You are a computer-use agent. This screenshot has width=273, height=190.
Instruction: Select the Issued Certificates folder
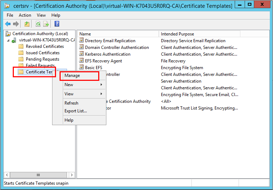(43, 53)
